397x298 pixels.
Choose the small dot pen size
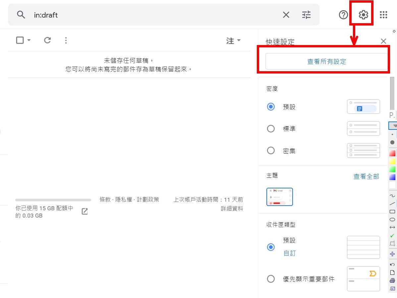(x=392, y=134)
